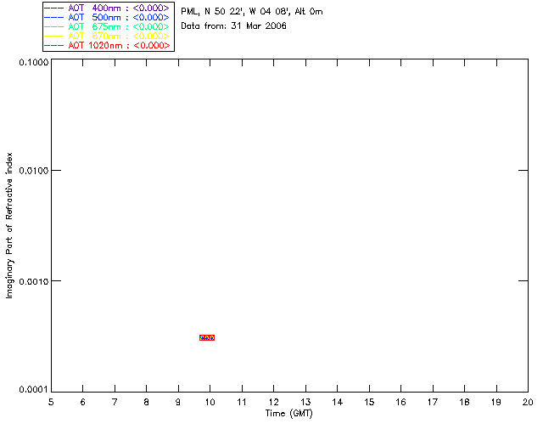Click the x-axis tick label 7
The width and height of the screenshot is (543, 435).
coord(115,402)
